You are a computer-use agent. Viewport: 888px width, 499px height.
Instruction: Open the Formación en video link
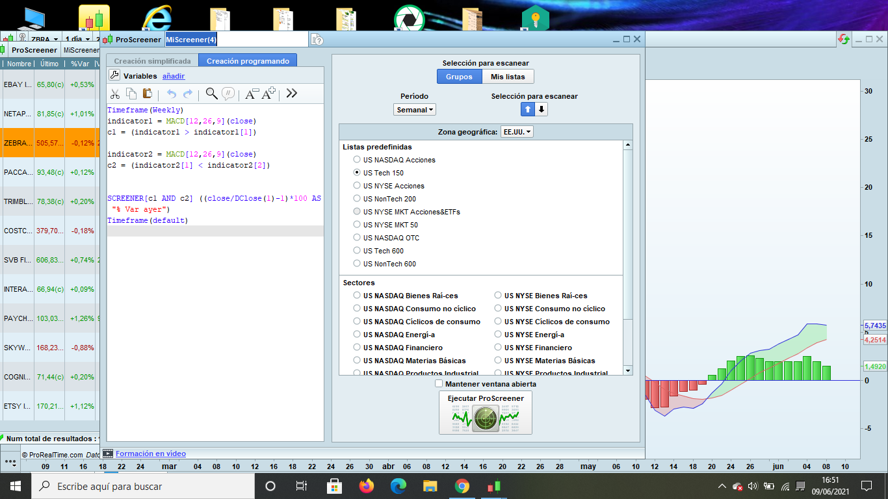tap(151, 454)
